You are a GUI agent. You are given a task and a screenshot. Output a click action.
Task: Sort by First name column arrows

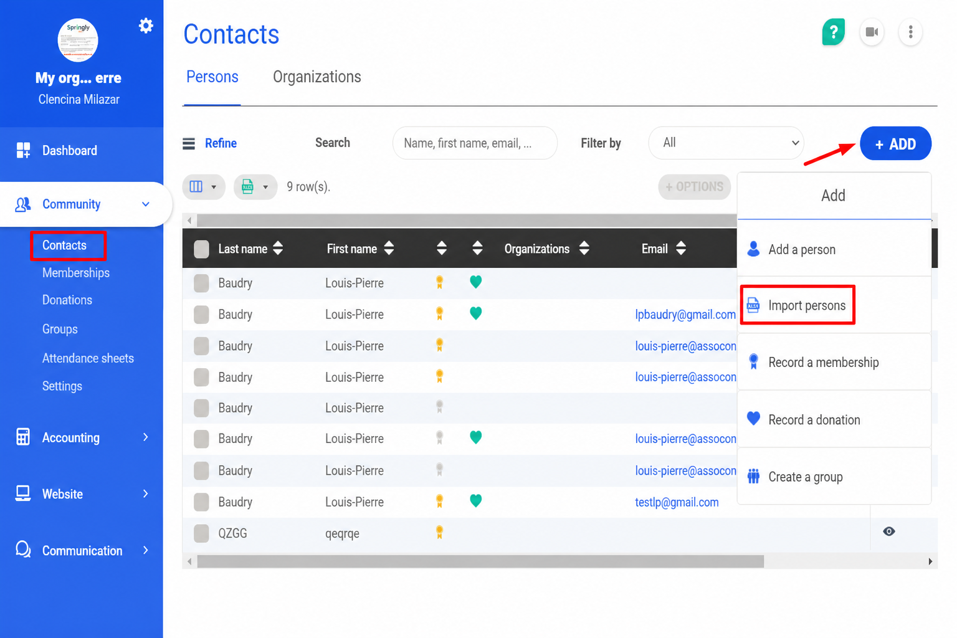[389, 249]
